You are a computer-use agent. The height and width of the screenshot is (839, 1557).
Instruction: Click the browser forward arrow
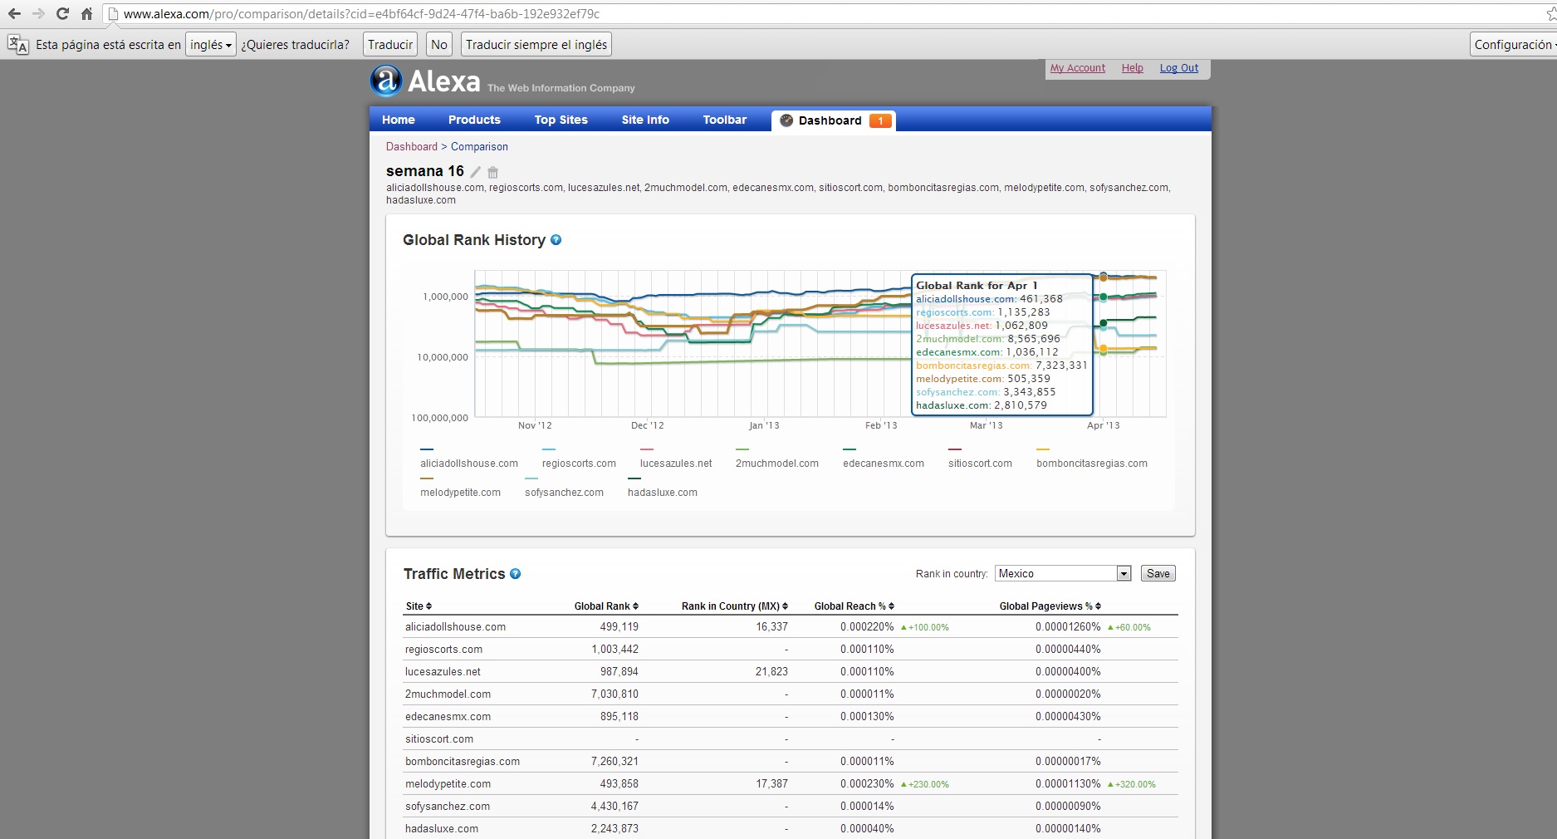pos(38,14)
